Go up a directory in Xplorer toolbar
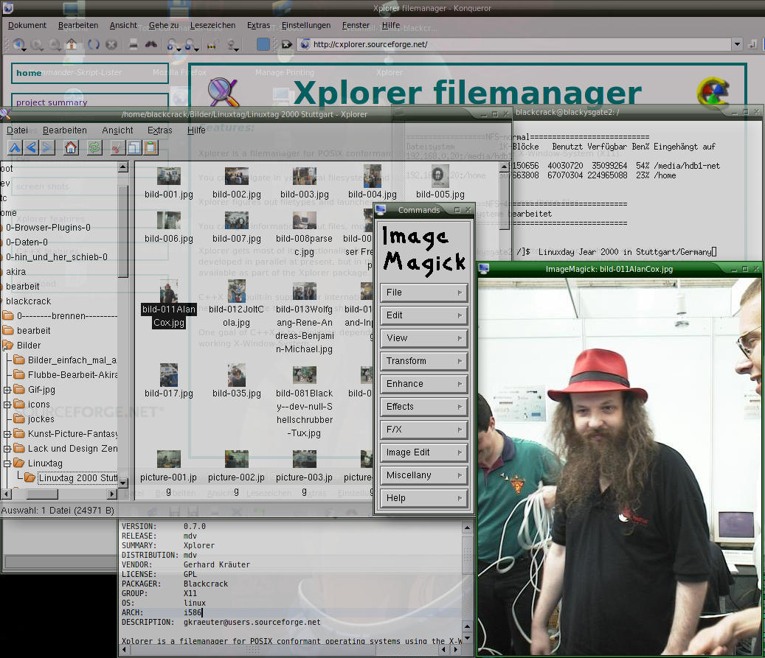765x658 pixels. [x=15, y=147]
